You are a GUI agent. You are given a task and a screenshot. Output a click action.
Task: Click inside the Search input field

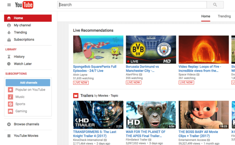[x=132, y=5]
